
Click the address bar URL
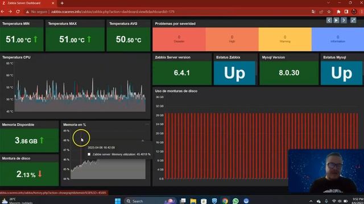(x=113, y=11)
